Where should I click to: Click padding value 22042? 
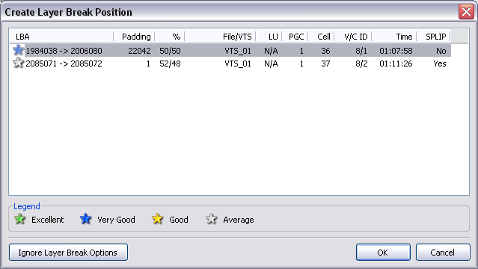[139, 51]
